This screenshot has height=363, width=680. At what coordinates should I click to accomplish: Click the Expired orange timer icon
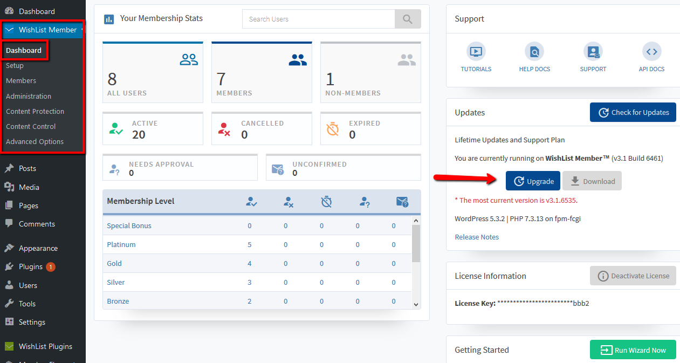333,129
